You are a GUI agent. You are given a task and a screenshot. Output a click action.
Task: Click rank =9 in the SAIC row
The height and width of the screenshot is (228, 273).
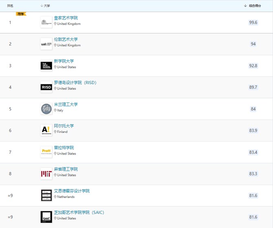[10, 217]
